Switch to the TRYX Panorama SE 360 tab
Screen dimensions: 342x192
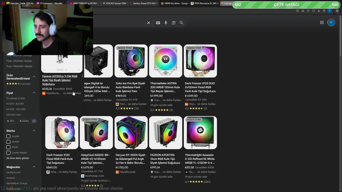coord(205,3)
